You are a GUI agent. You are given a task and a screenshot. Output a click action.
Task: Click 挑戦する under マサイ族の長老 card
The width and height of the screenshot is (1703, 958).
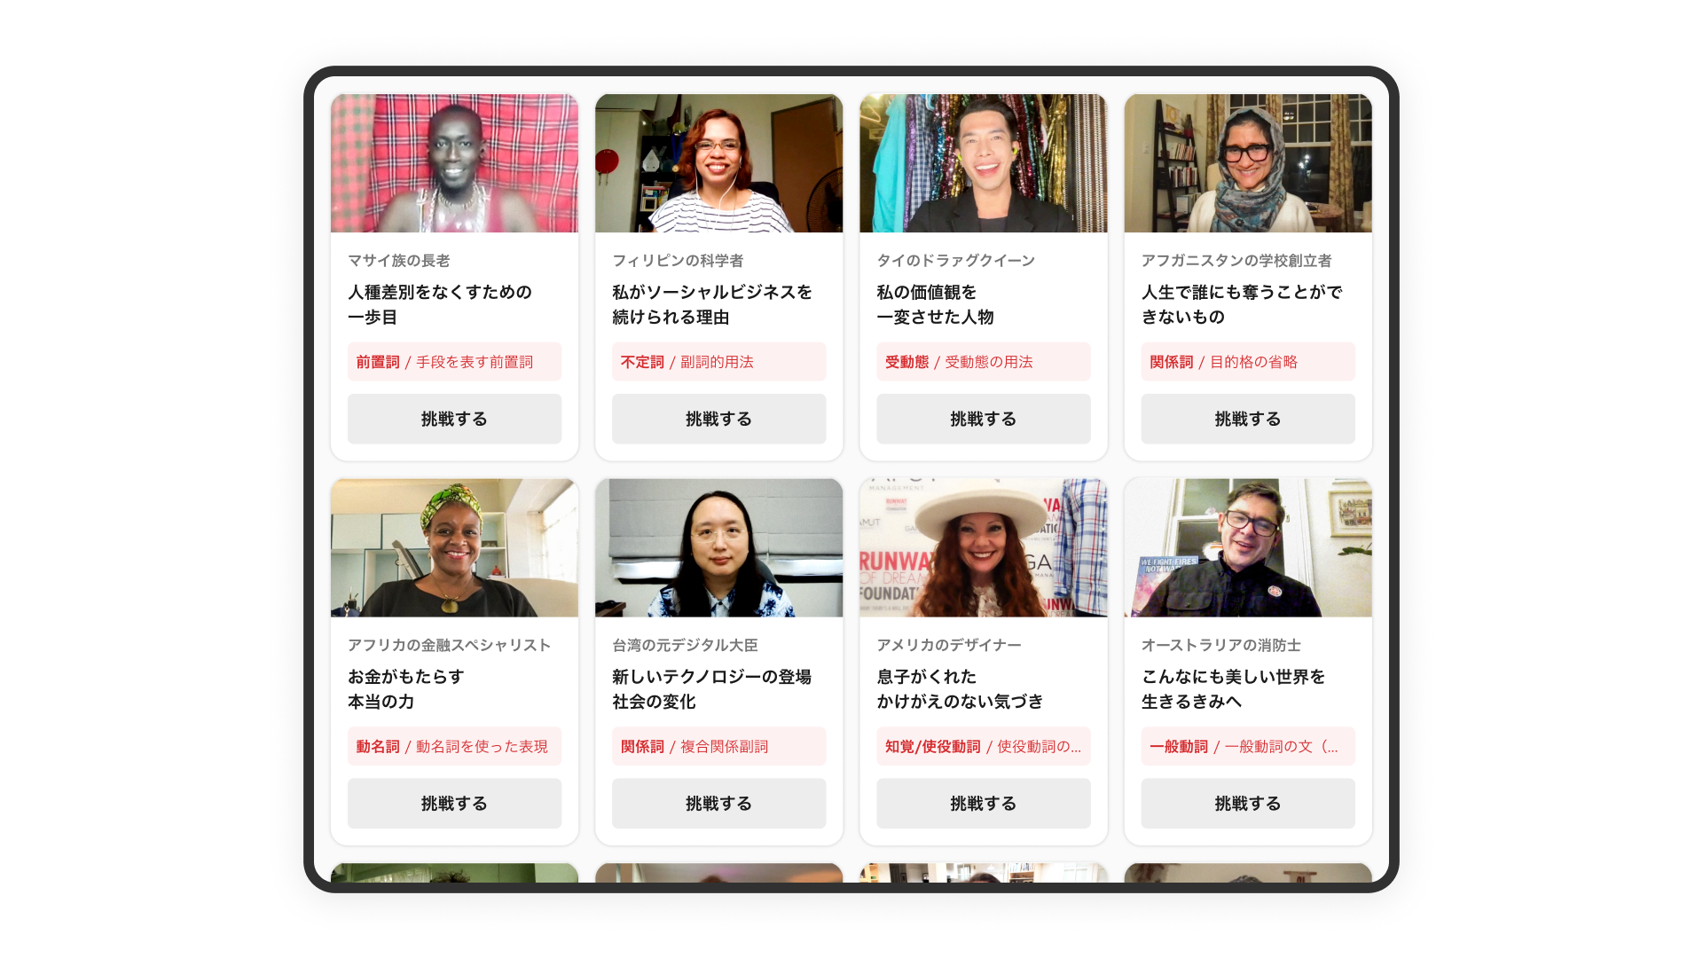(454, 419)
